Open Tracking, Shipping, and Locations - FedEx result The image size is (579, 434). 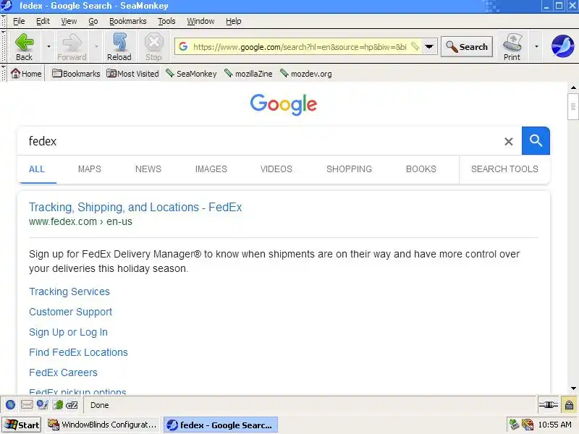(135, 207)
